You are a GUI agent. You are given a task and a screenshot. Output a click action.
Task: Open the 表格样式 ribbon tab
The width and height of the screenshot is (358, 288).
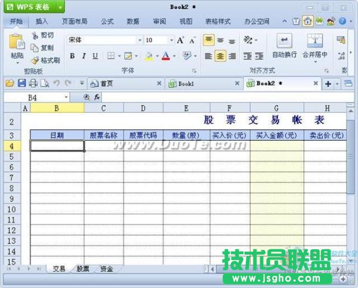tap(218, 21)
